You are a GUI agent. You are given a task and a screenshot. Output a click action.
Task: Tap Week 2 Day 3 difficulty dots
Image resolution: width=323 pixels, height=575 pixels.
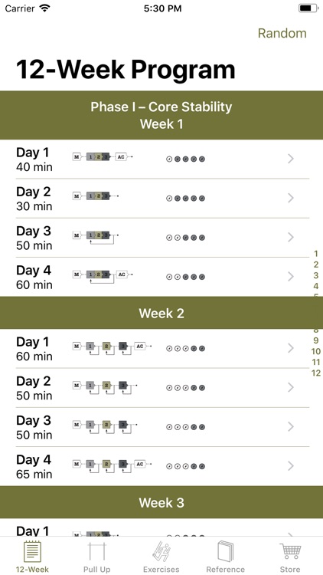(x=185, y=427)
